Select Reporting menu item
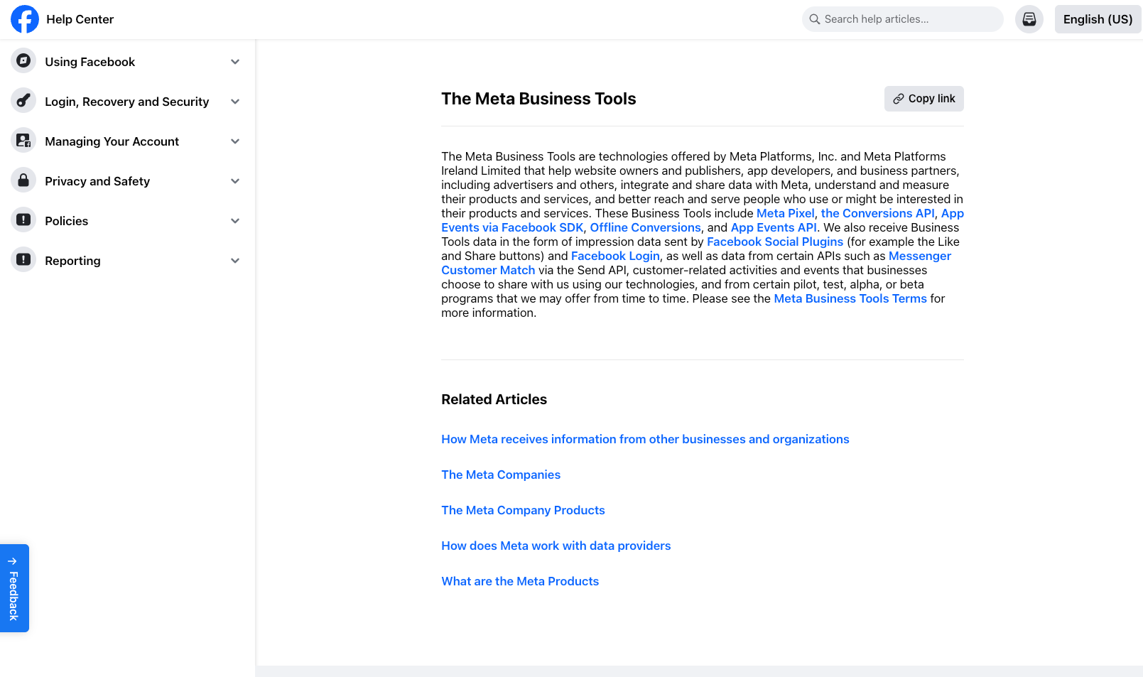 127,261
